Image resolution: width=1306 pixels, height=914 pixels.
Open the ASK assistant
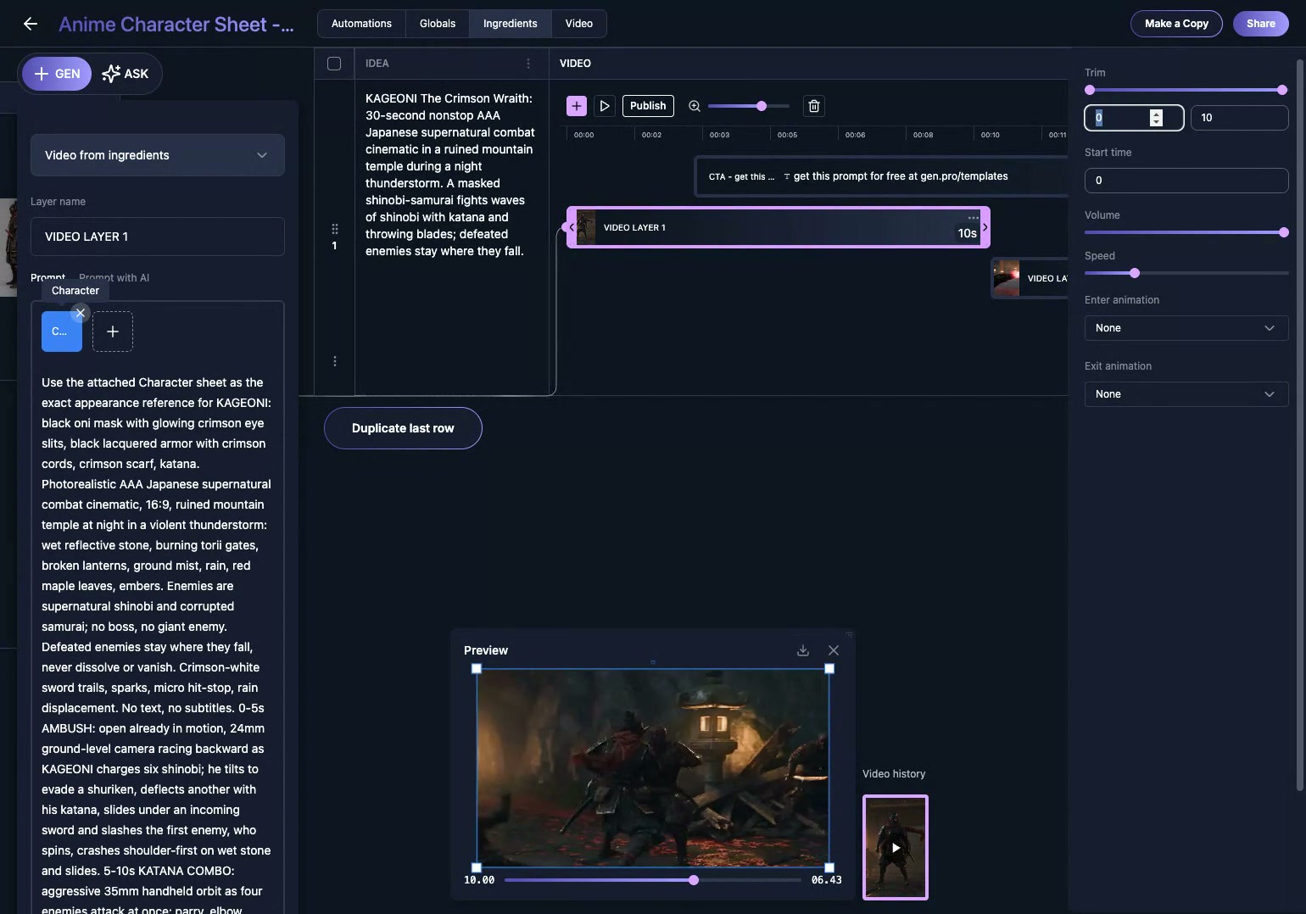(126, 74)
